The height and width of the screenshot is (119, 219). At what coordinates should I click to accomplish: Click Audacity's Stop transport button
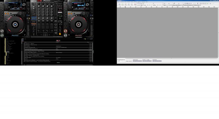(x=125, y=4)
